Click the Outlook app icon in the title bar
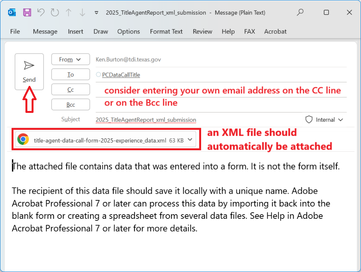 tap(12, 12)
